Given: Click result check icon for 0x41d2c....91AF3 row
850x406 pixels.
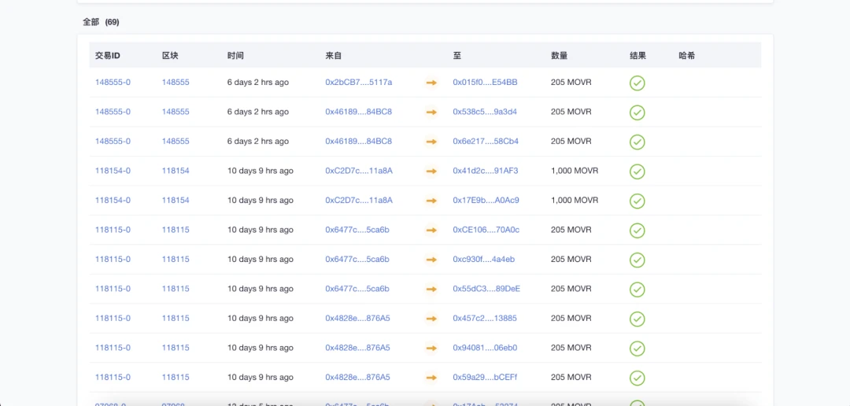Looking at the screenshot, I should [x=637, y=172].
